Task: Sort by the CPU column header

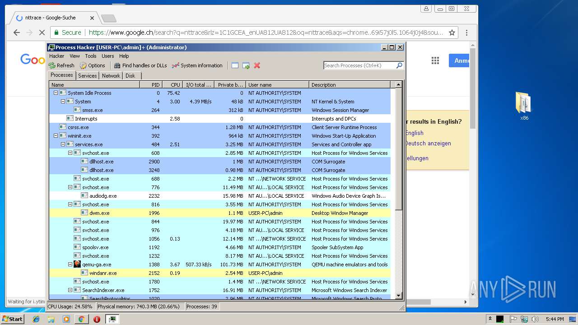Action: pos(172,84)
